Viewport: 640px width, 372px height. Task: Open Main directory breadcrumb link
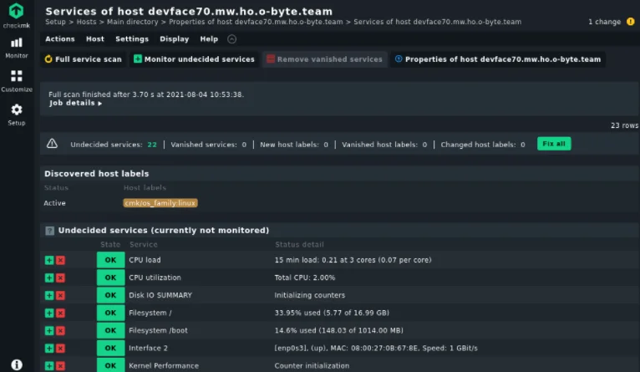tap(130, 22)
